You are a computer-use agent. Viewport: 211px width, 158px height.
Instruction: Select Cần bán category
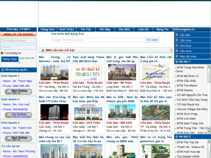pos(185,35)
